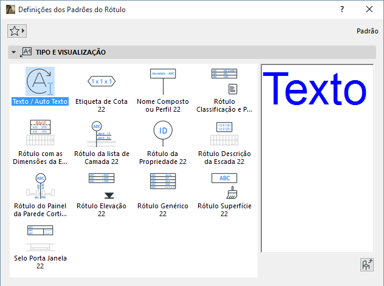Click the chair object button below the preview
This screenshot has height=286, width=384.
click(366, 265)
